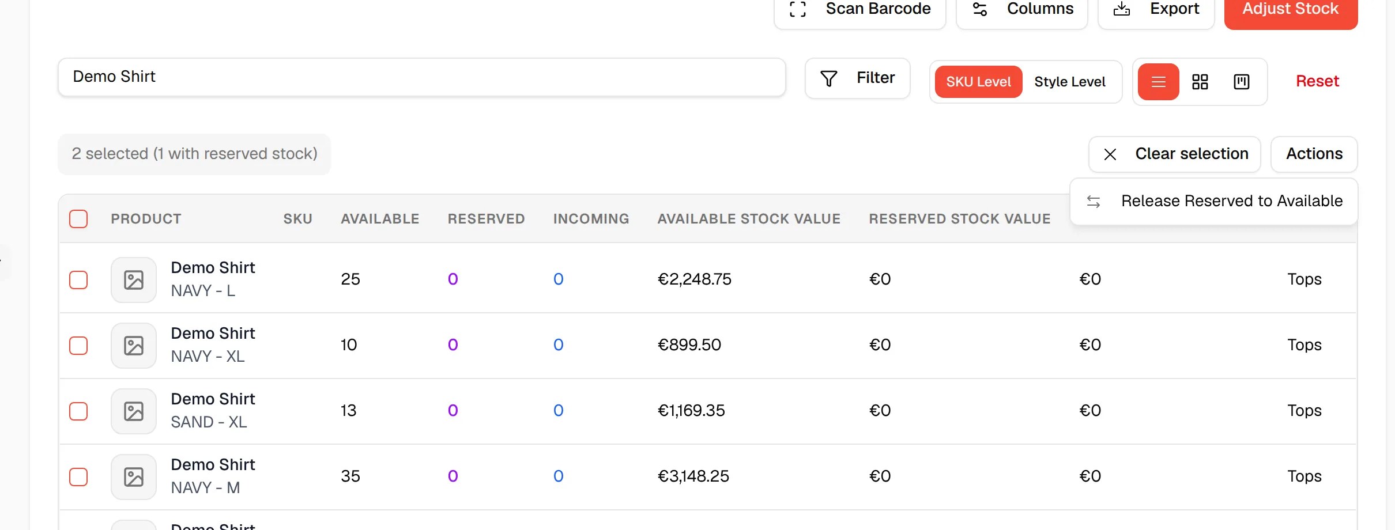
Task: Select the list view icon
Action: [1158, 82]
